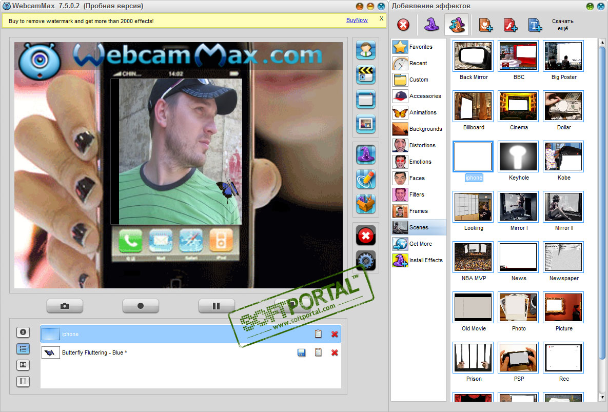
Task: Click the add picture effect icon
Action: click(485, 25)
